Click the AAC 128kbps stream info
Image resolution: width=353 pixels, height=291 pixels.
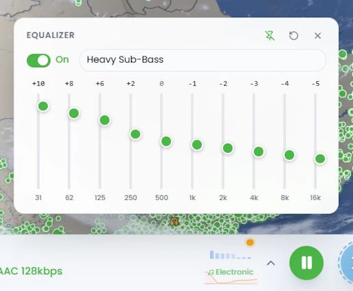pos(30,271)
